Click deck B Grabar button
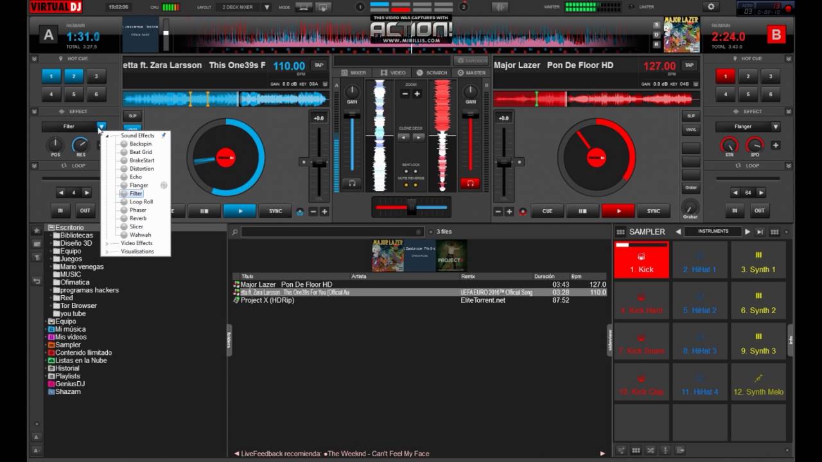The width and height of the screenshot is (822, 462). tap(690, 188)
